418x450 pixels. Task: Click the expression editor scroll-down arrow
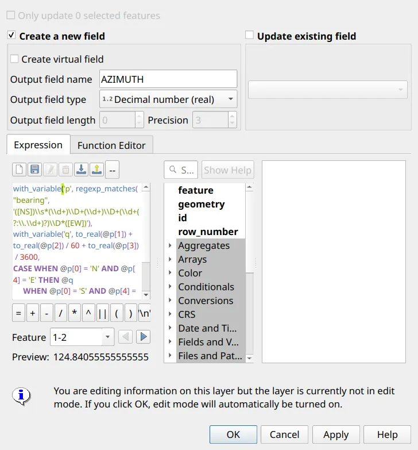(x=146, y=295)
